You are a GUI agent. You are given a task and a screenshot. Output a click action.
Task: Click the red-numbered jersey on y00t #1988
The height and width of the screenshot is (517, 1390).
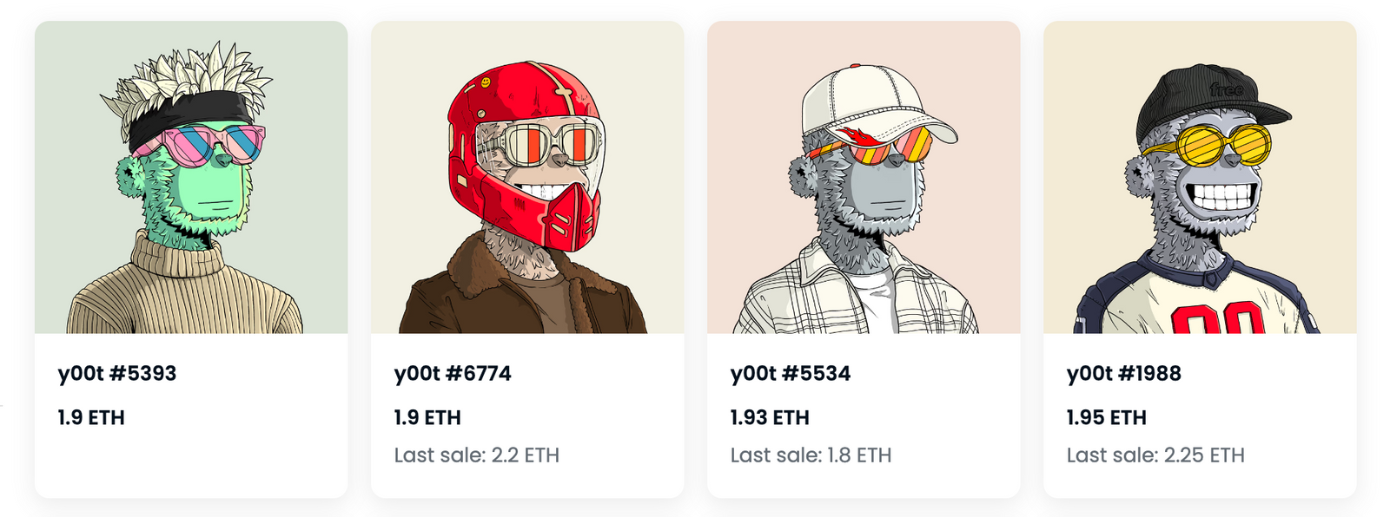pos(1197,295)
